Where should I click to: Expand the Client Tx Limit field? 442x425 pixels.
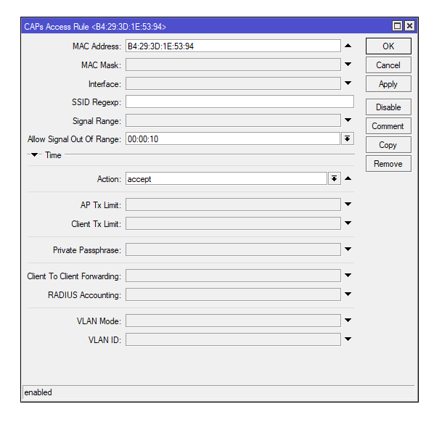pos(348,223)
